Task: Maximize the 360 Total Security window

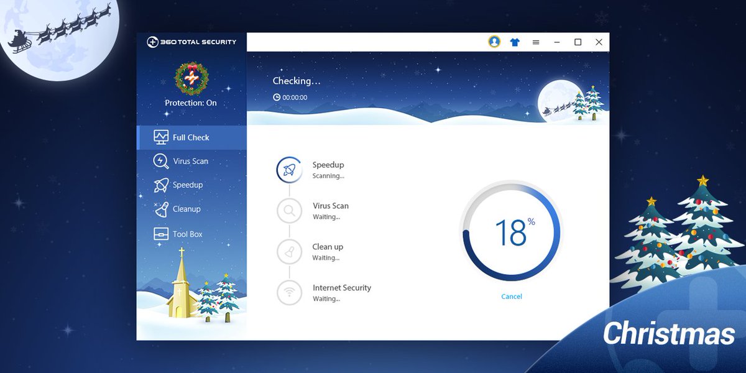Action: pos(578,42)
